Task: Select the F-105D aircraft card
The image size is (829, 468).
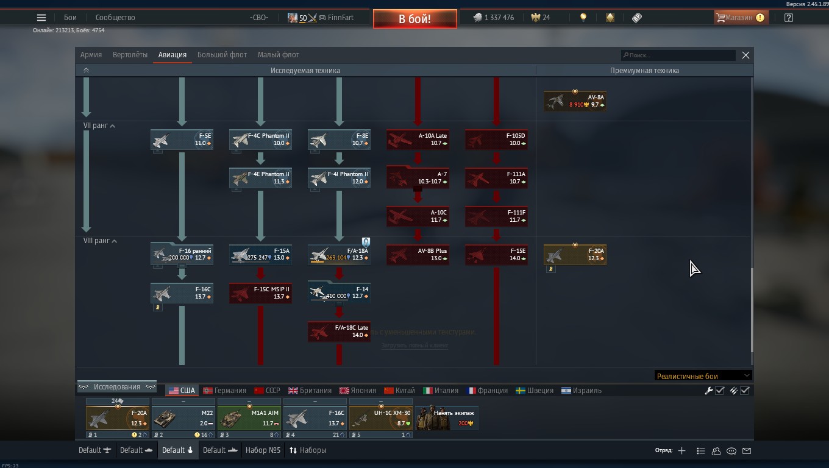Action: pyautogui.click(x=496, y=140)
